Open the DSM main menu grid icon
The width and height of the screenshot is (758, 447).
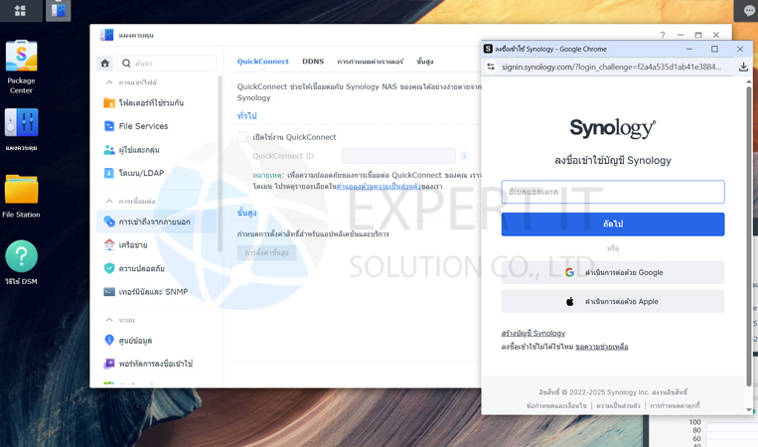pos(20,10)
